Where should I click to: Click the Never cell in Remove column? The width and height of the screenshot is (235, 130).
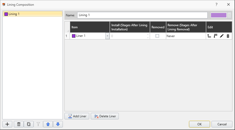coord(186,36)
